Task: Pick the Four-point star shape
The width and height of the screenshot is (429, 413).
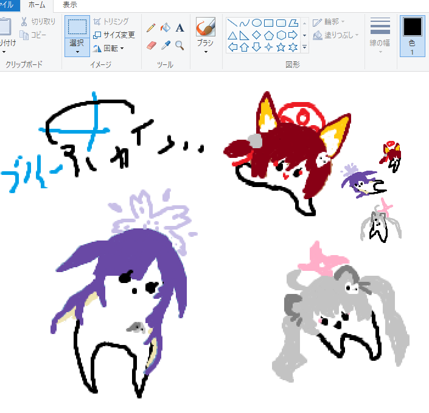Action: pos(269,47)
